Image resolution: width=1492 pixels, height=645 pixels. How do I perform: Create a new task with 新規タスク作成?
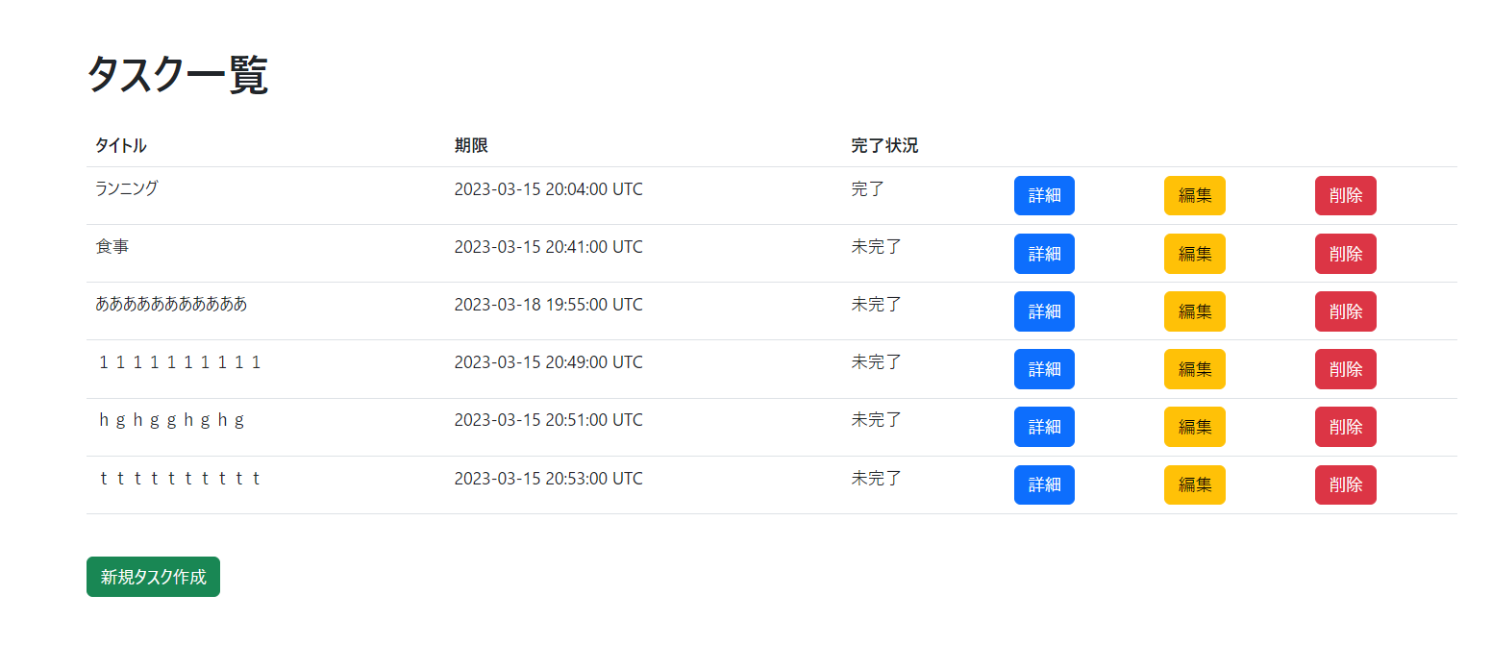[152, 577]
